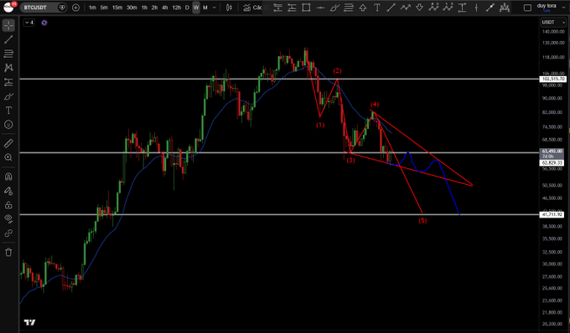Click the TradingView logo at bottom left
The height and width of the screenshot is (333, 570).
point(30,322)
